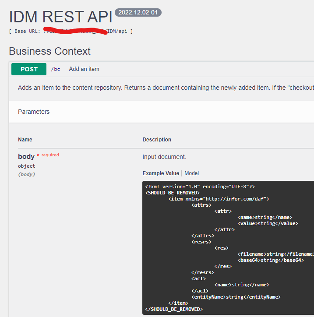Click the 'Name' column header
314x317 pixels.
(x=25, y=140)
